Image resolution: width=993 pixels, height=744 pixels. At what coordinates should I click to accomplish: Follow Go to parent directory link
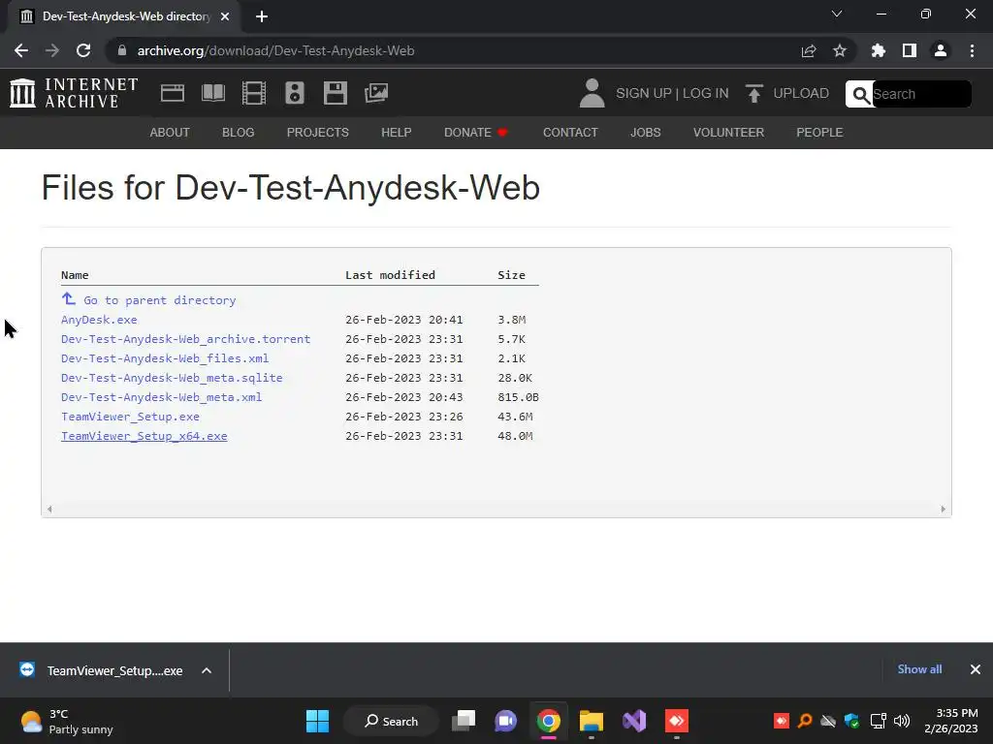[160, 300]
